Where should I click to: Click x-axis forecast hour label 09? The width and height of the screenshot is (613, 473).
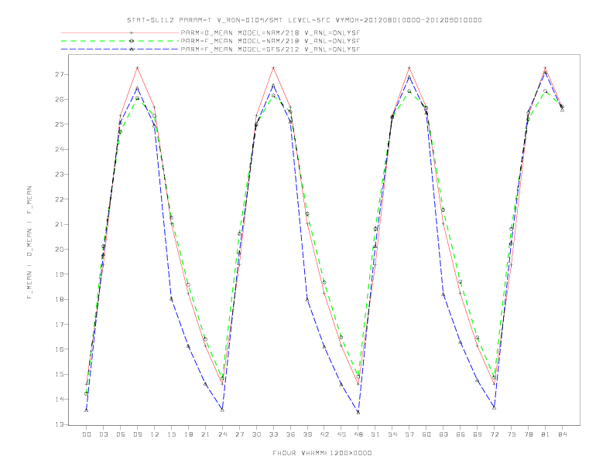137,434
